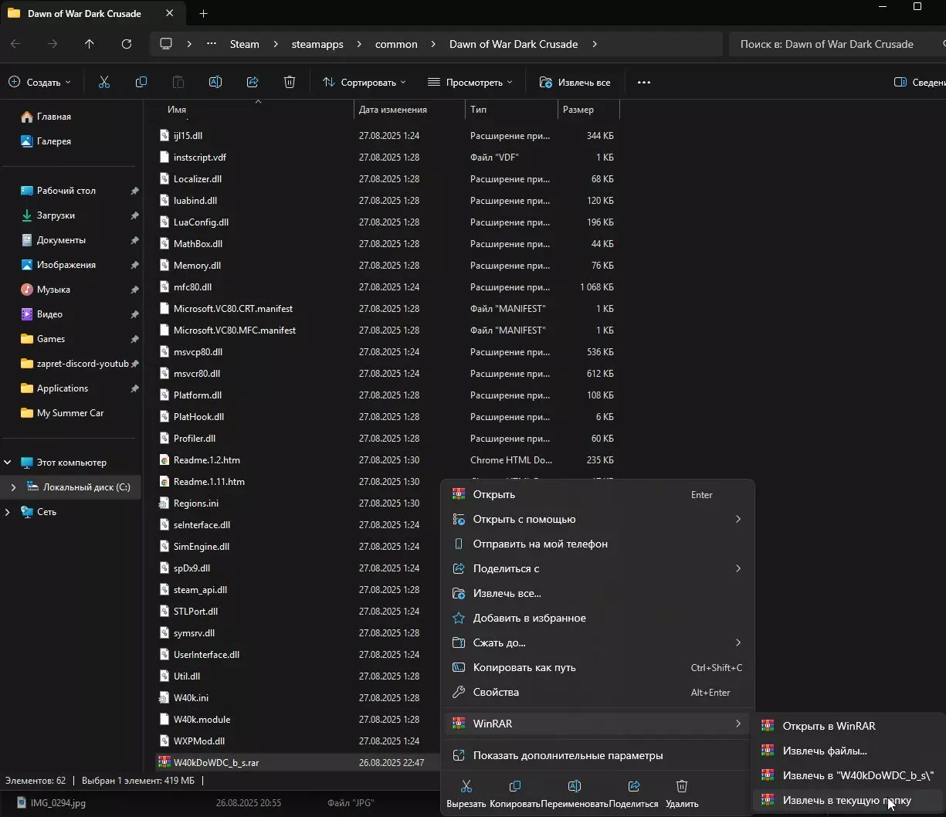The height and width of the screenshot is (817, 946).
Task: Click the Cut scissors icon in toolbar
Action: click(x=104, y=82)
